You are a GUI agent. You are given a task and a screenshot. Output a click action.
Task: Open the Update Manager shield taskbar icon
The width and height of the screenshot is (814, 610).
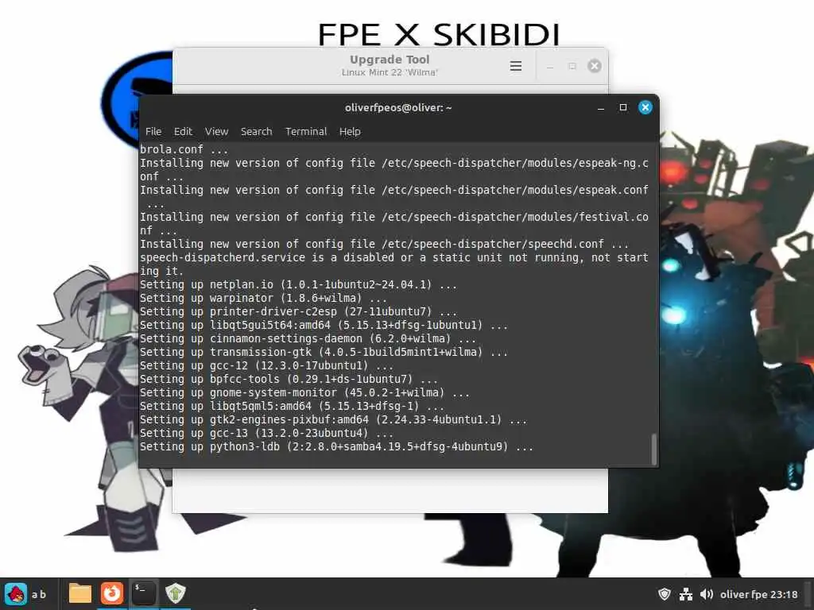176,593
